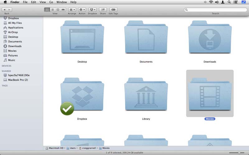Screen dimensions: 249x155
Task: Switch to Cover Flow view
Action: 63,10
